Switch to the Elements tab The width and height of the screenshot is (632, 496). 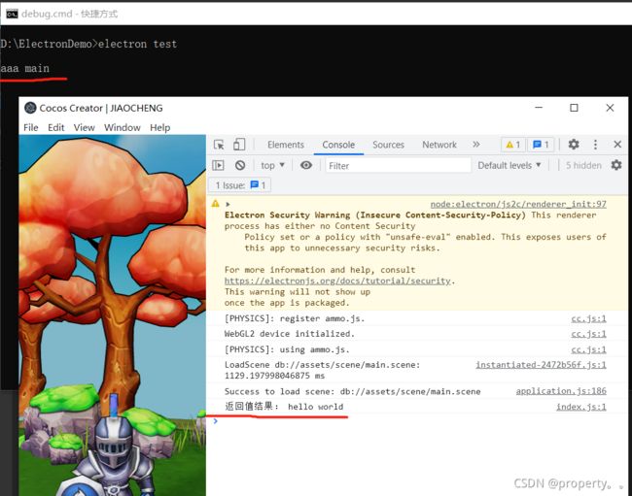pos(286,145)
